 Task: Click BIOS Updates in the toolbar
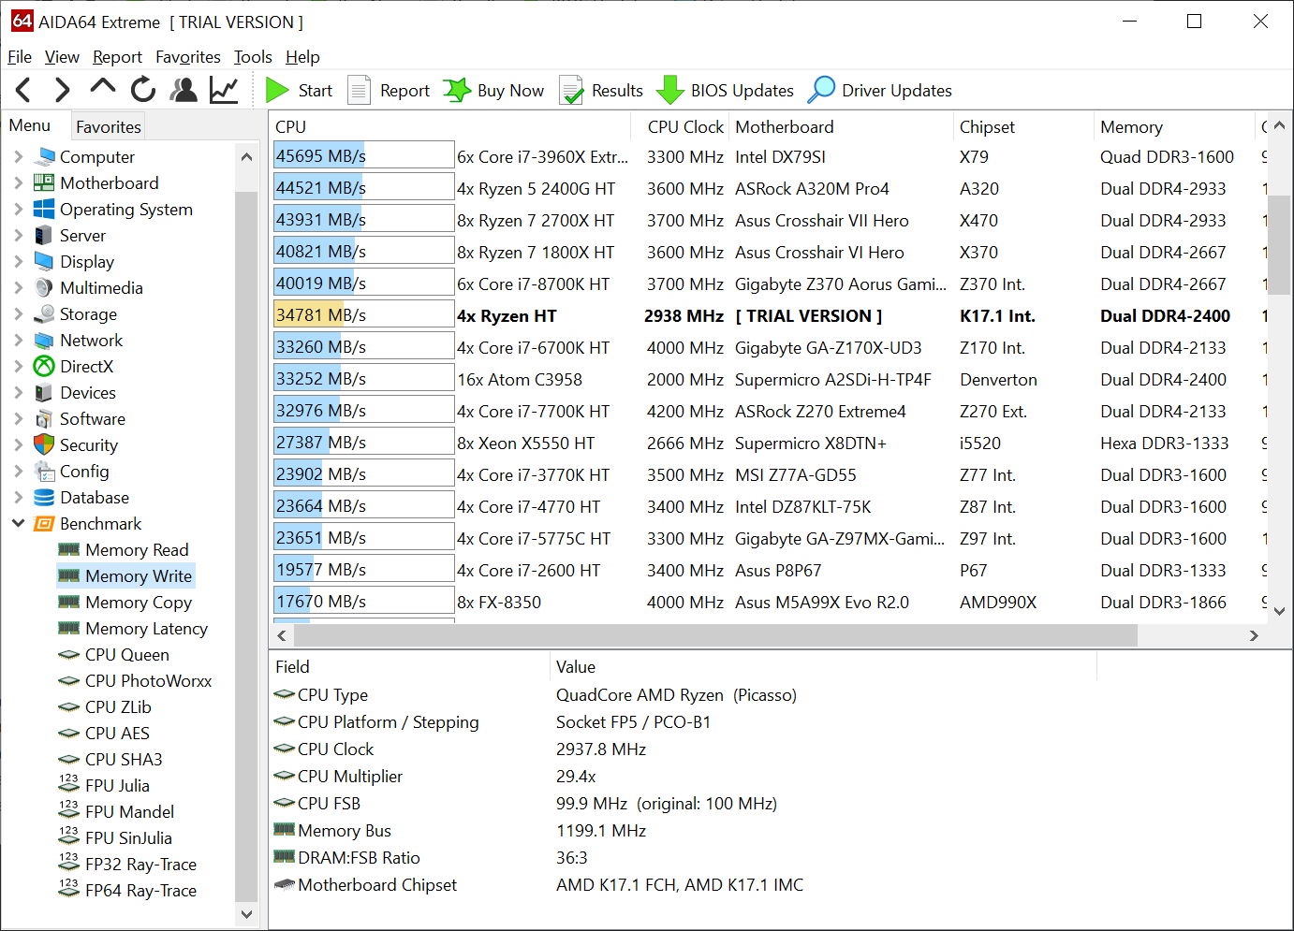(726, 90)
